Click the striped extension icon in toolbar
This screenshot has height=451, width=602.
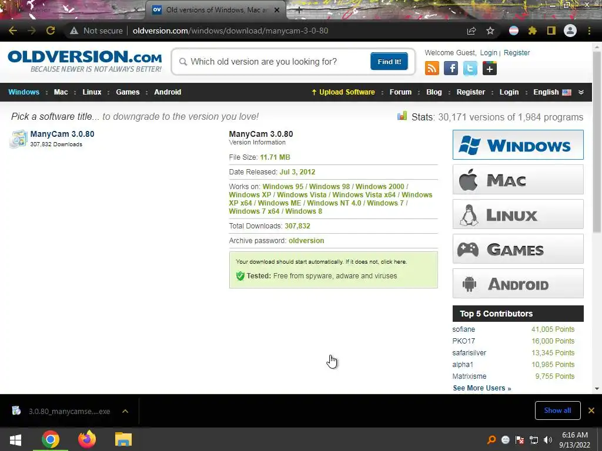point(514,31)
